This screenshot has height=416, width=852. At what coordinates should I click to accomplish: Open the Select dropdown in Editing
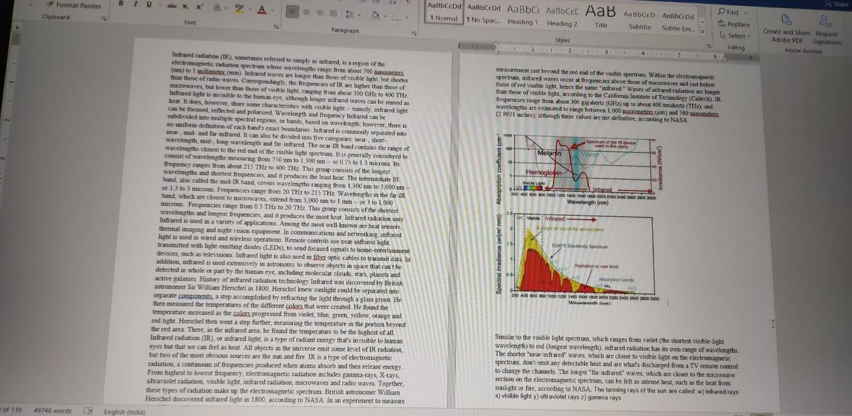[735, 35]
